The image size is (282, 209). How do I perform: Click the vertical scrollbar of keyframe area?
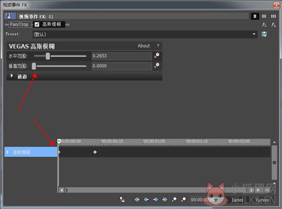click(x=274, y=162)
